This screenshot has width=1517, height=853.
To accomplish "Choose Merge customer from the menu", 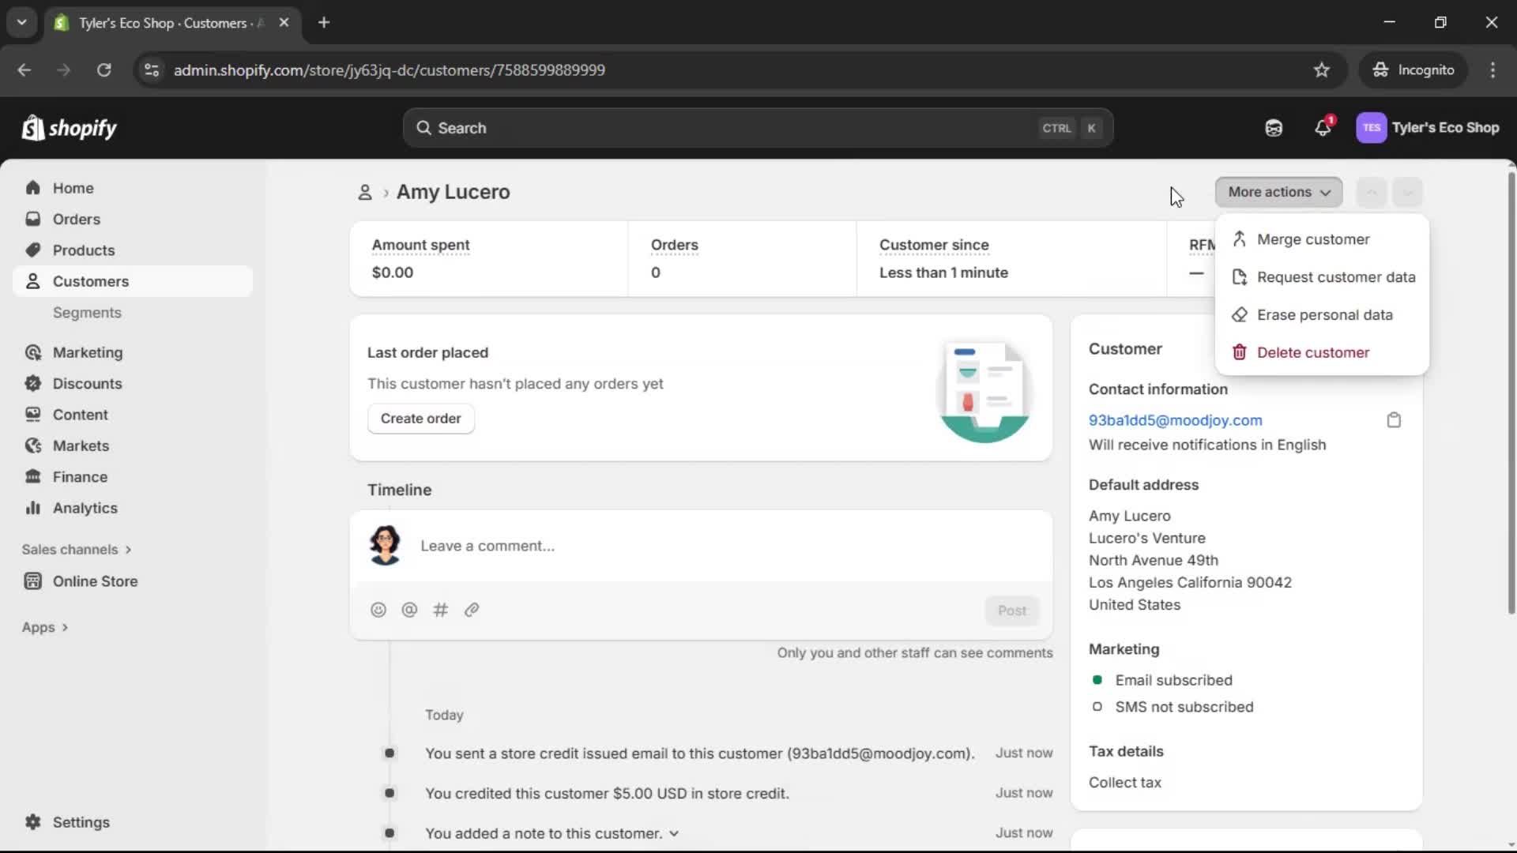I will (x=1315, y=239).
